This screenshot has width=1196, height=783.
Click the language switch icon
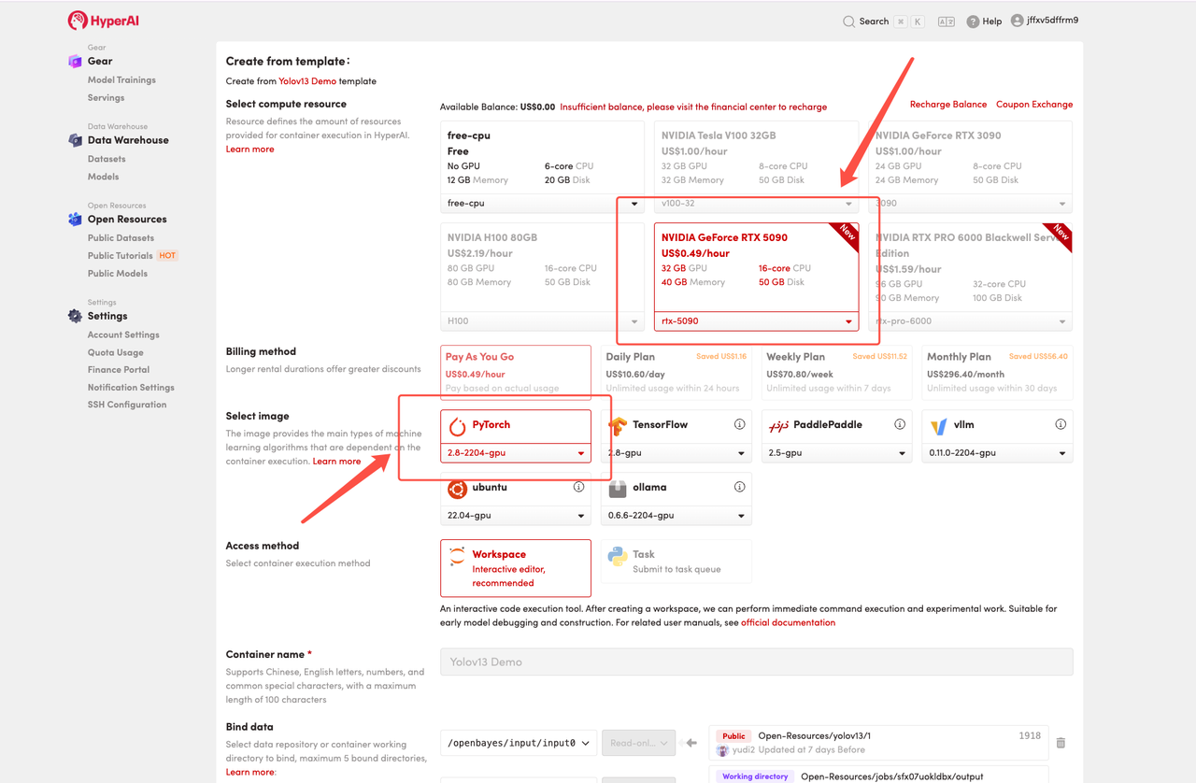point(947,21)
